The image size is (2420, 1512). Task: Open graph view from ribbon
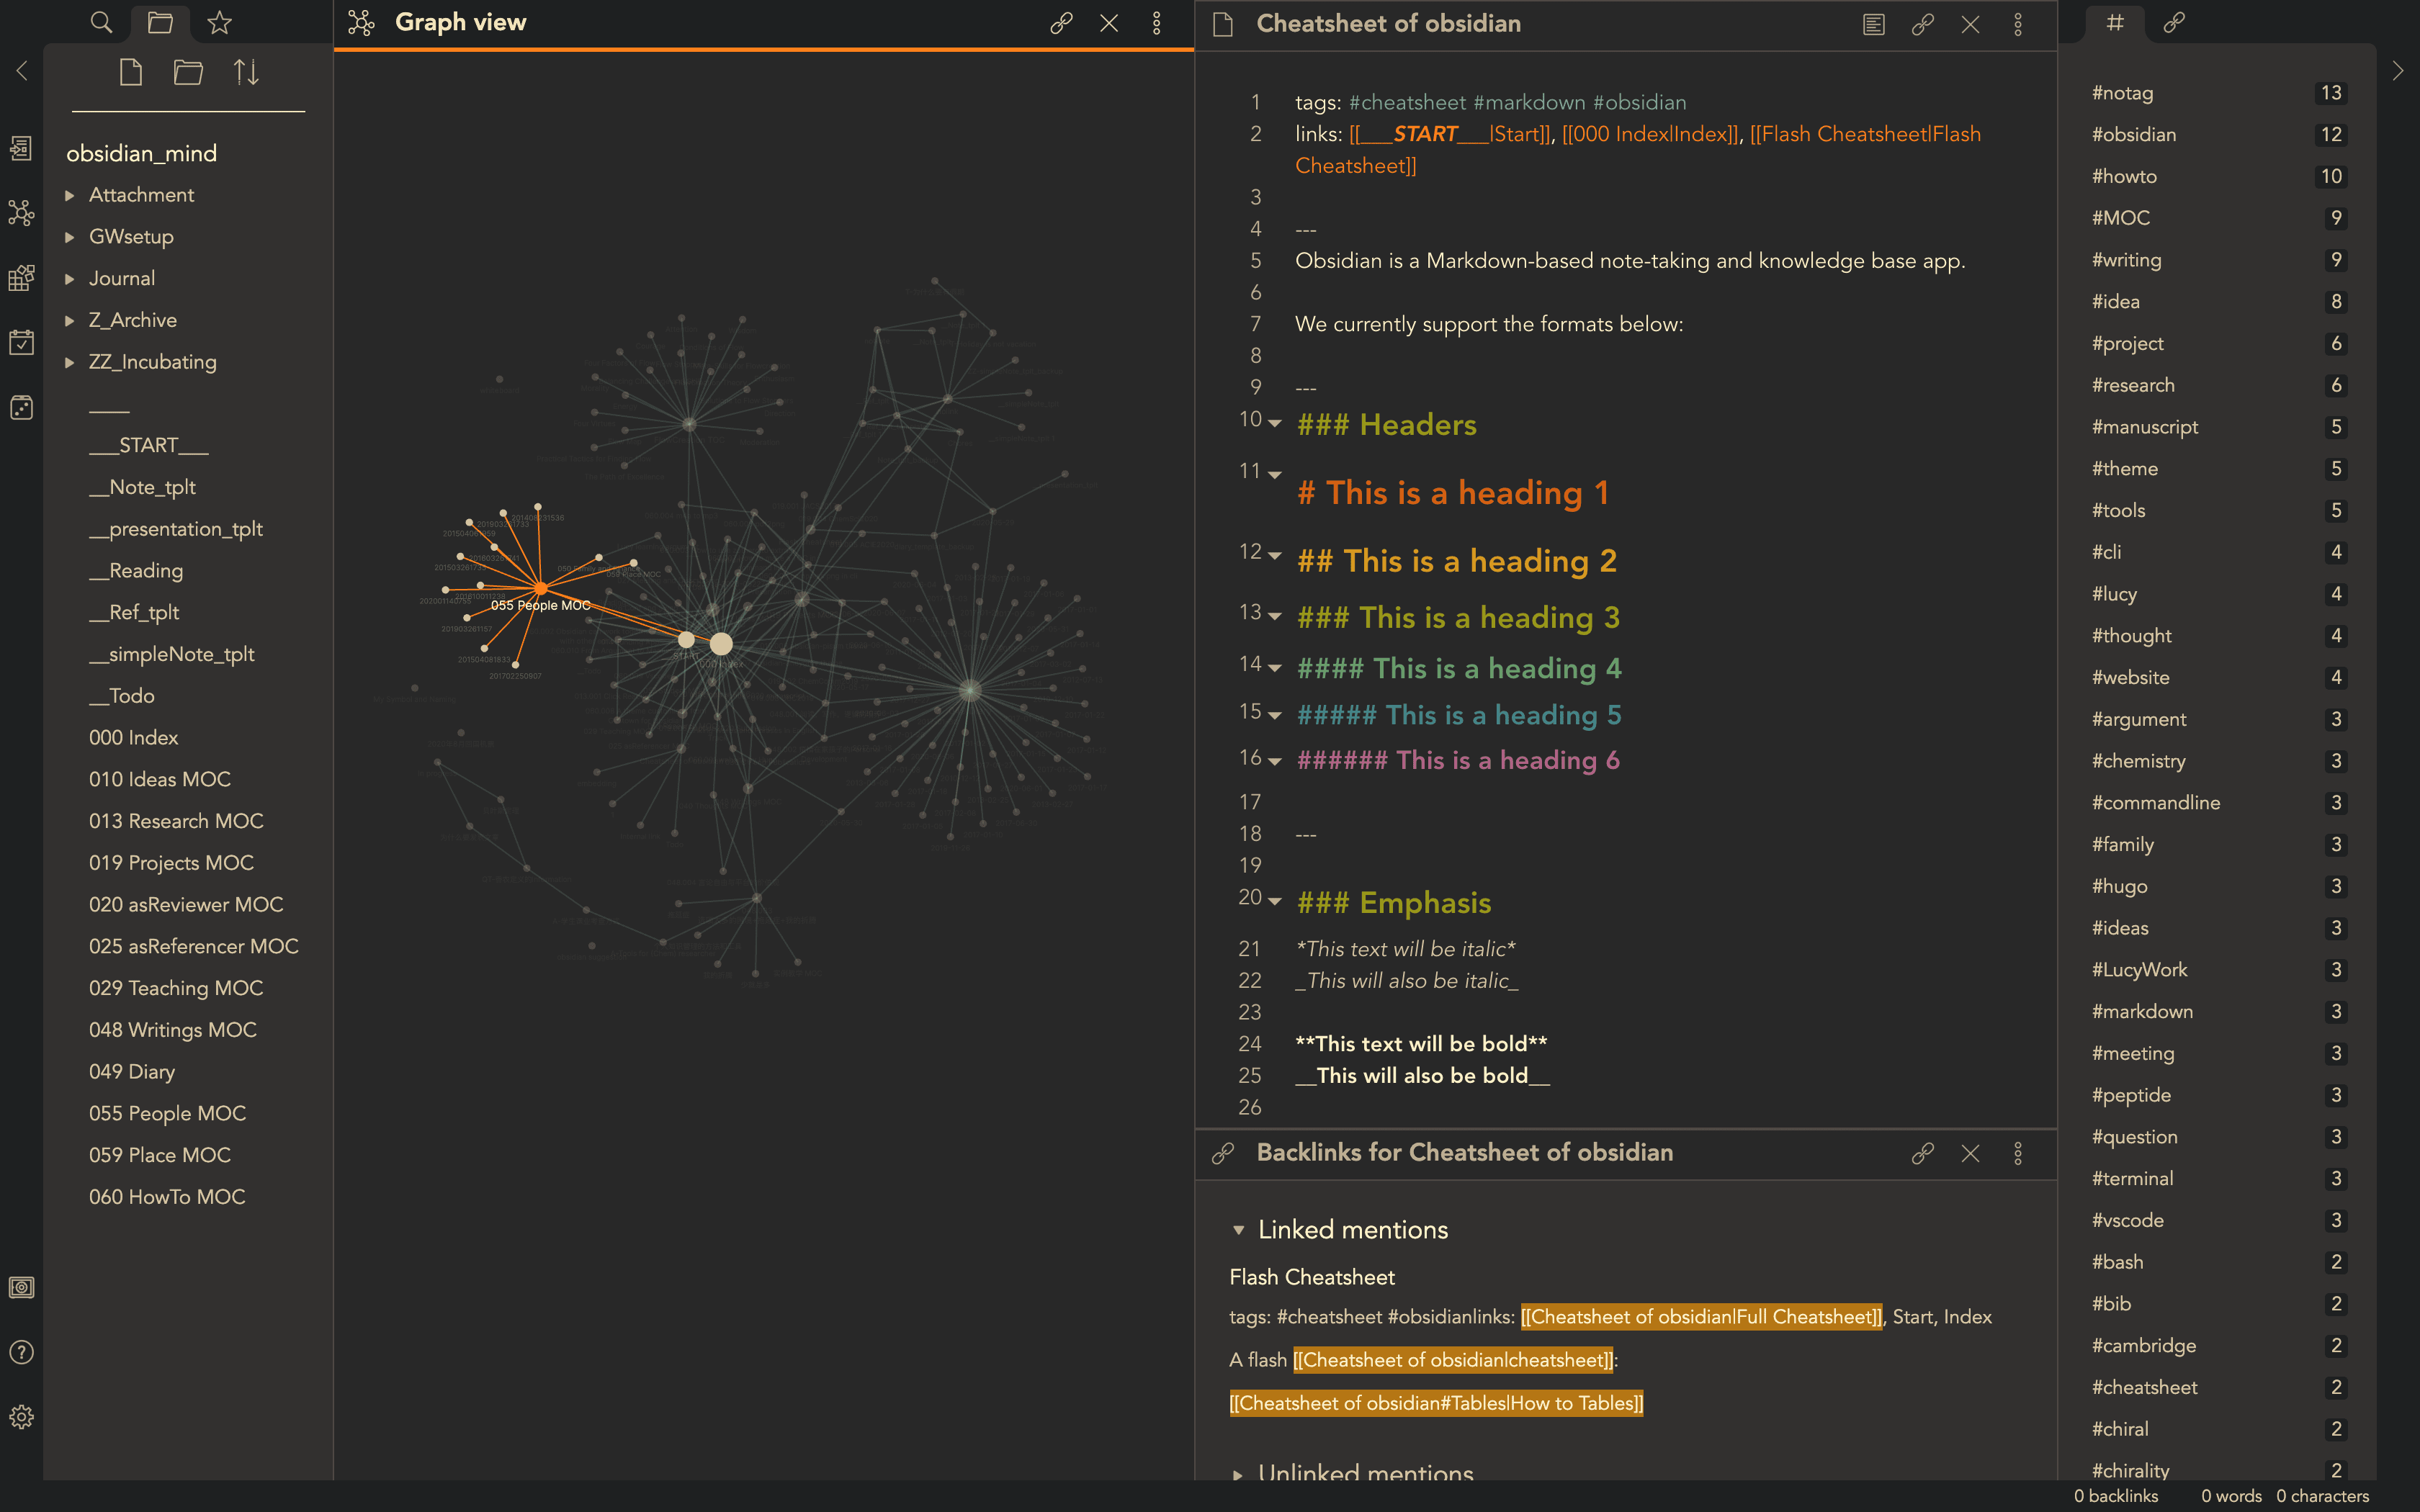click(x=21, y=213)
